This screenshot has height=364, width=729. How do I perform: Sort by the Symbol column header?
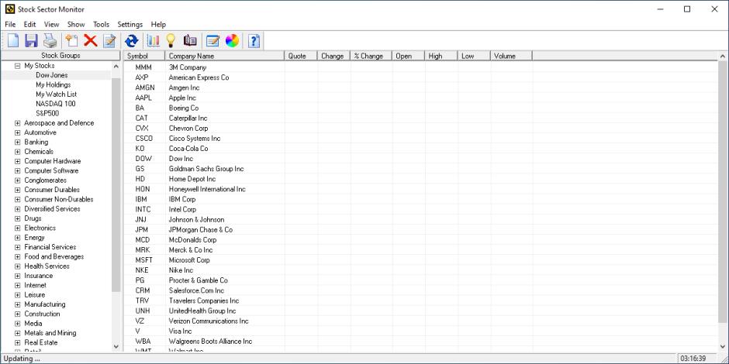point(144,56)
